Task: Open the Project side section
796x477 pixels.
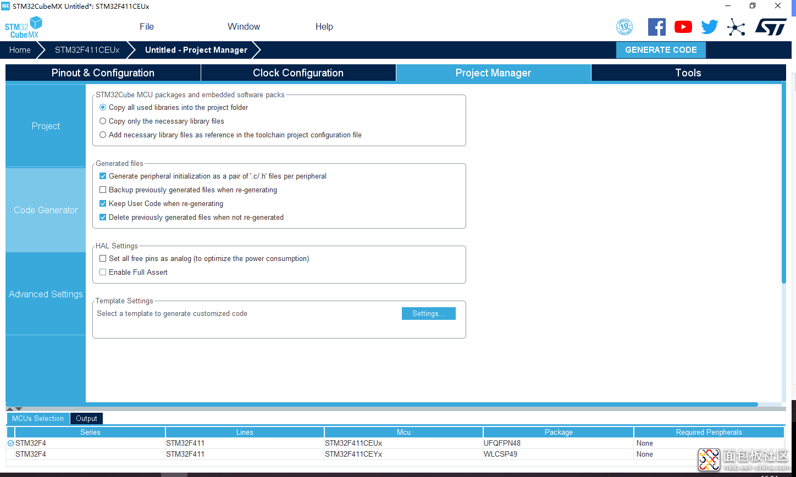Action: pyautogui.click(x=46, y=126)
